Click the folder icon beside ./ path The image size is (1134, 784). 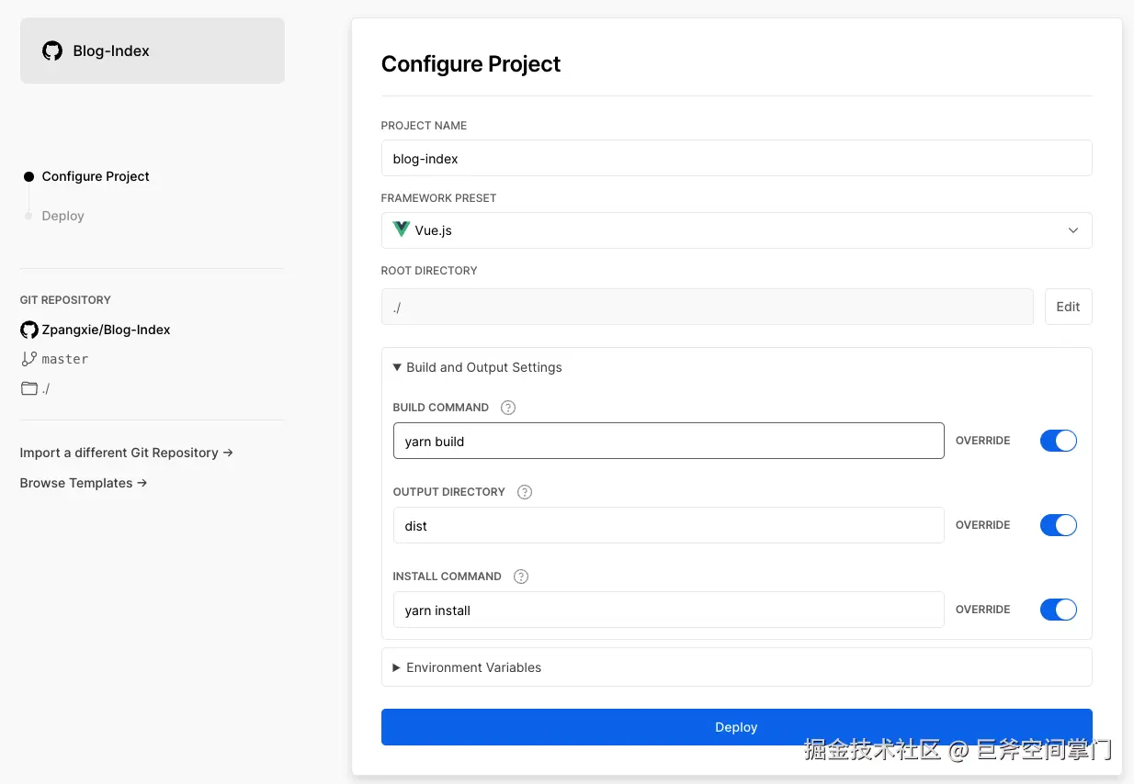tap(29, 388)
